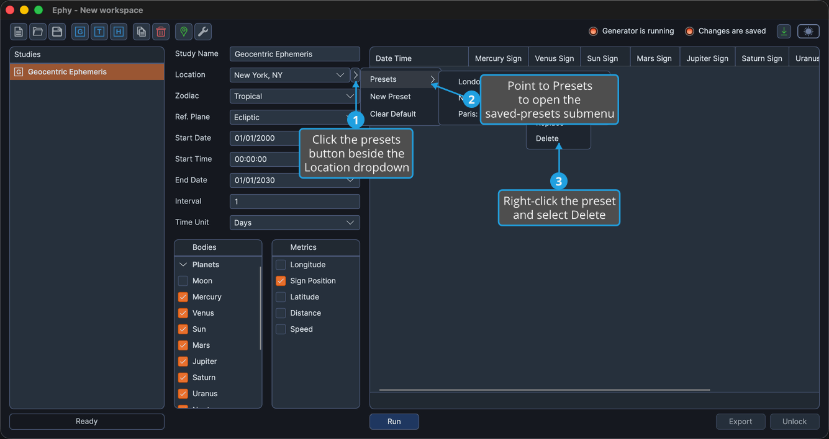Image resolution: width=829 pixels, height=439 pixels.
Task: Open the Zodiac Tropical dropdown
Action: [x=294, y=96]
